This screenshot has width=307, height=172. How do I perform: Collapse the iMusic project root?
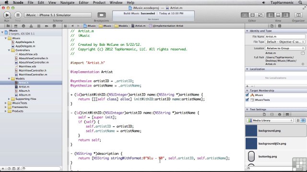[x=2, y=32]
